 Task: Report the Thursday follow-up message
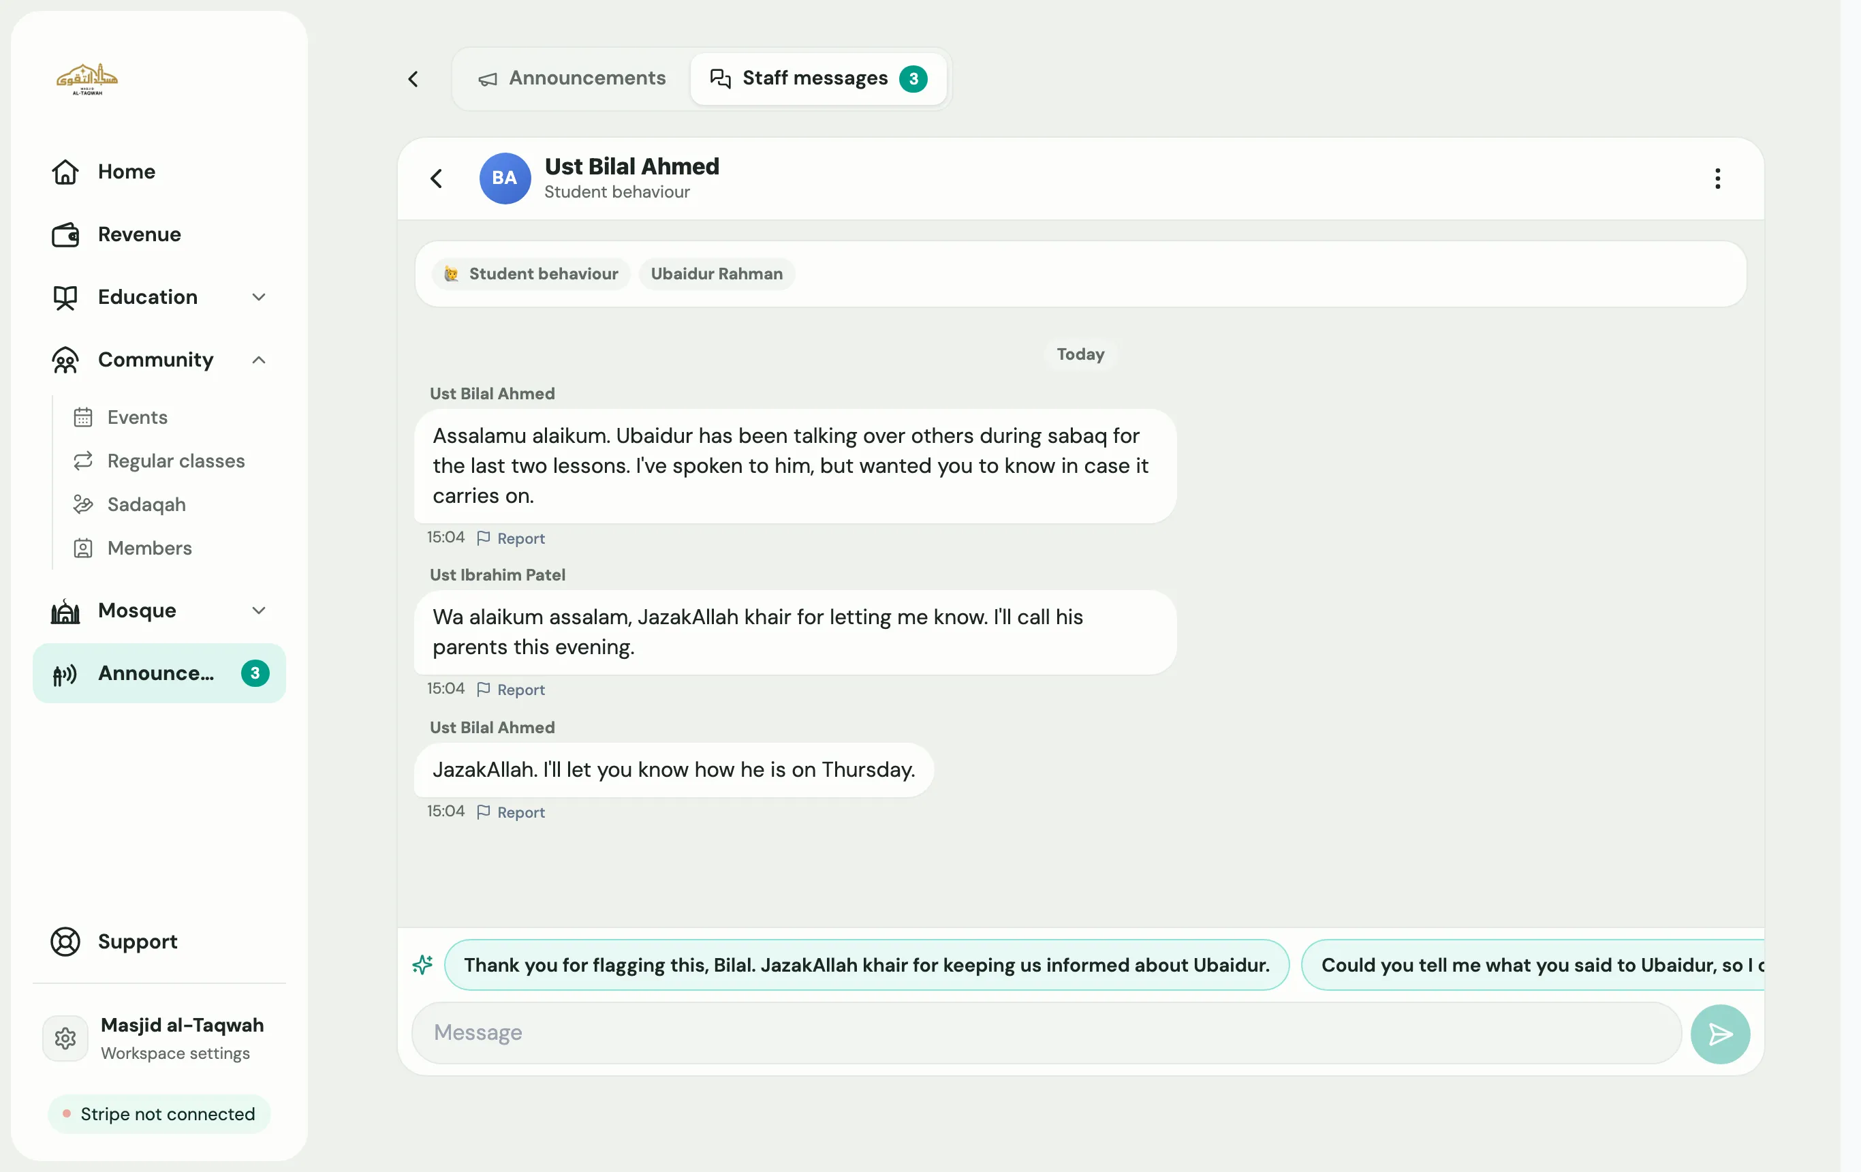511,812
